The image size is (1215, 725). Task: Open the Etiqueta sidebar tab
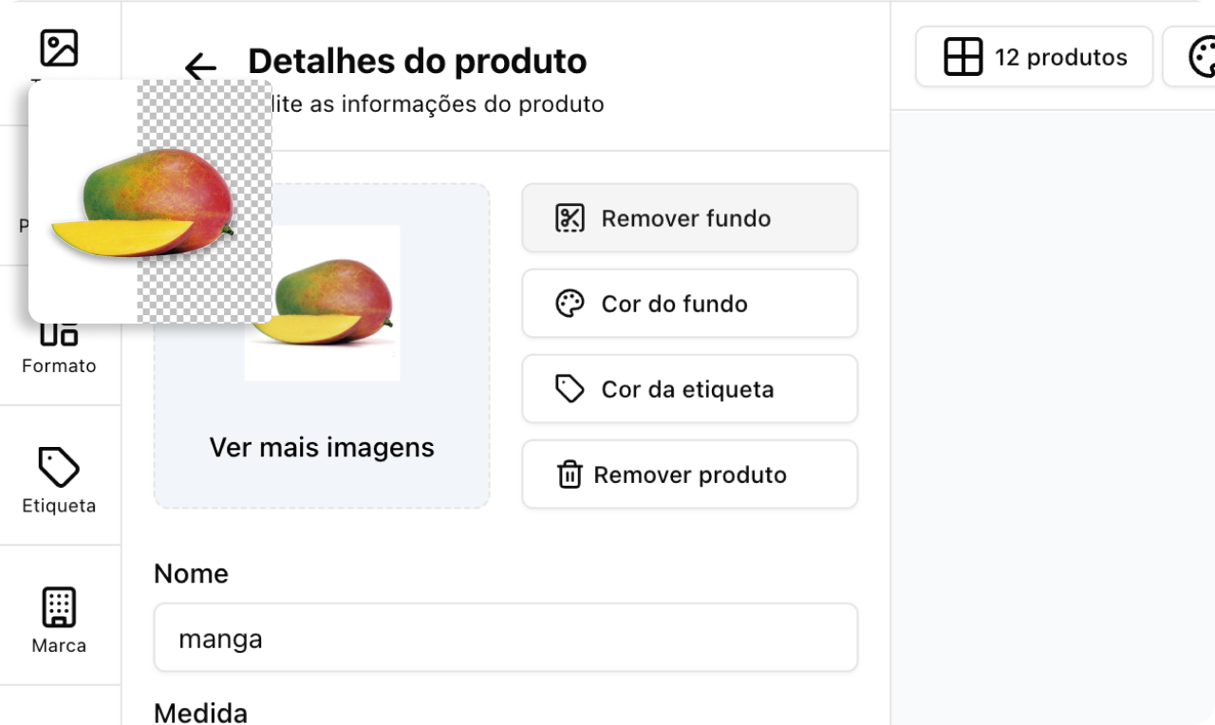(59, 479)
